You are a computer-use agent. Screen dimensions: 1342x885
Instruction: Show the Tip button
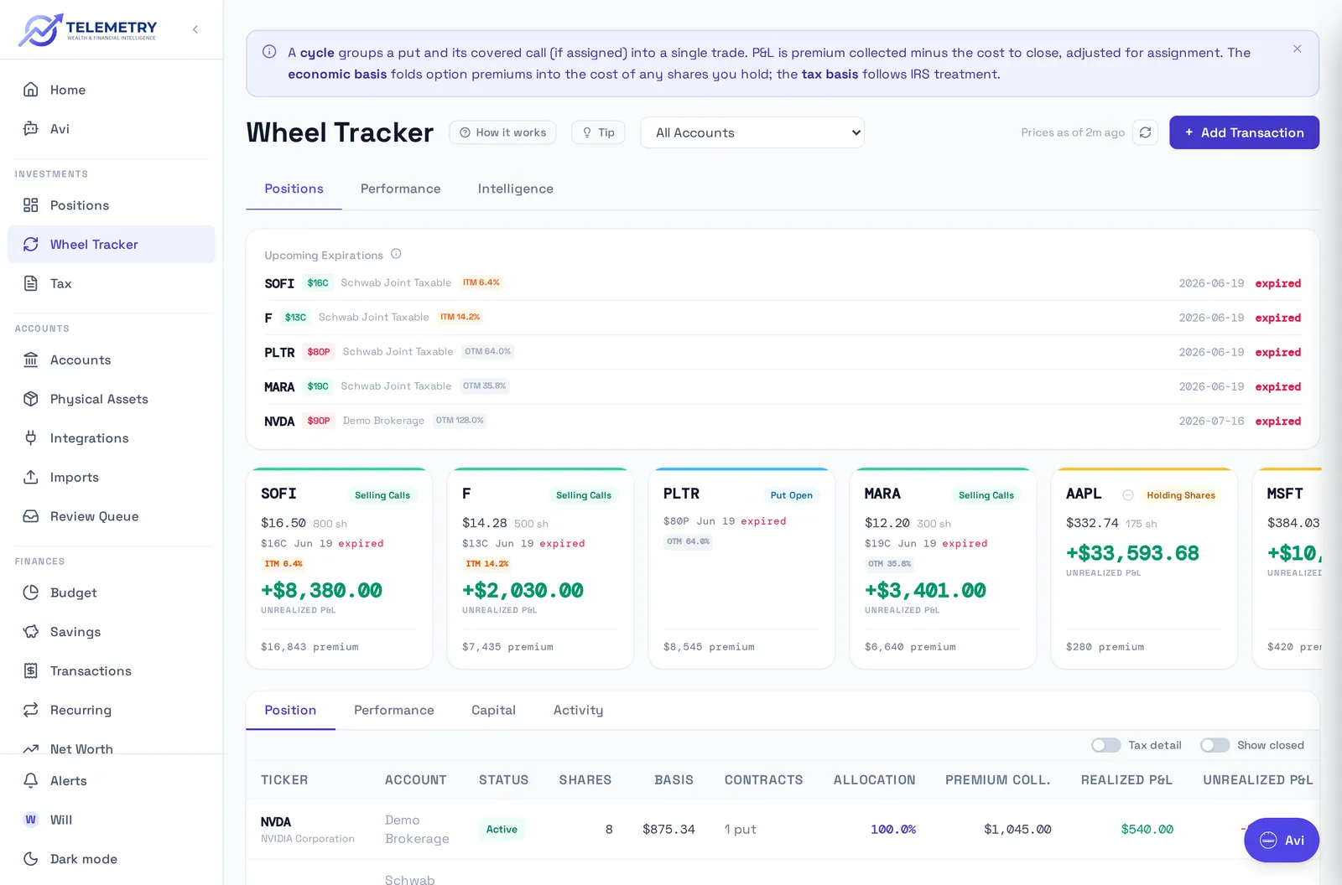pos(598,132)
